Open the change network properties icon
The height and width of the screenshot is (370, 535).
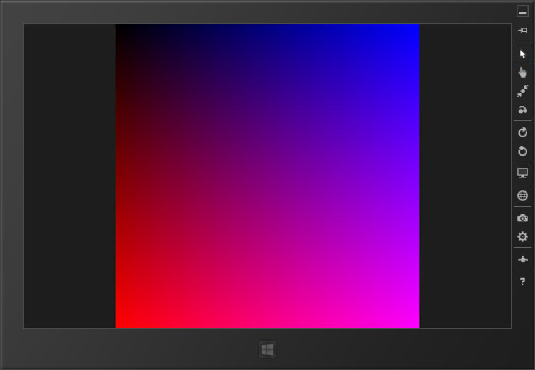[522, 260]
